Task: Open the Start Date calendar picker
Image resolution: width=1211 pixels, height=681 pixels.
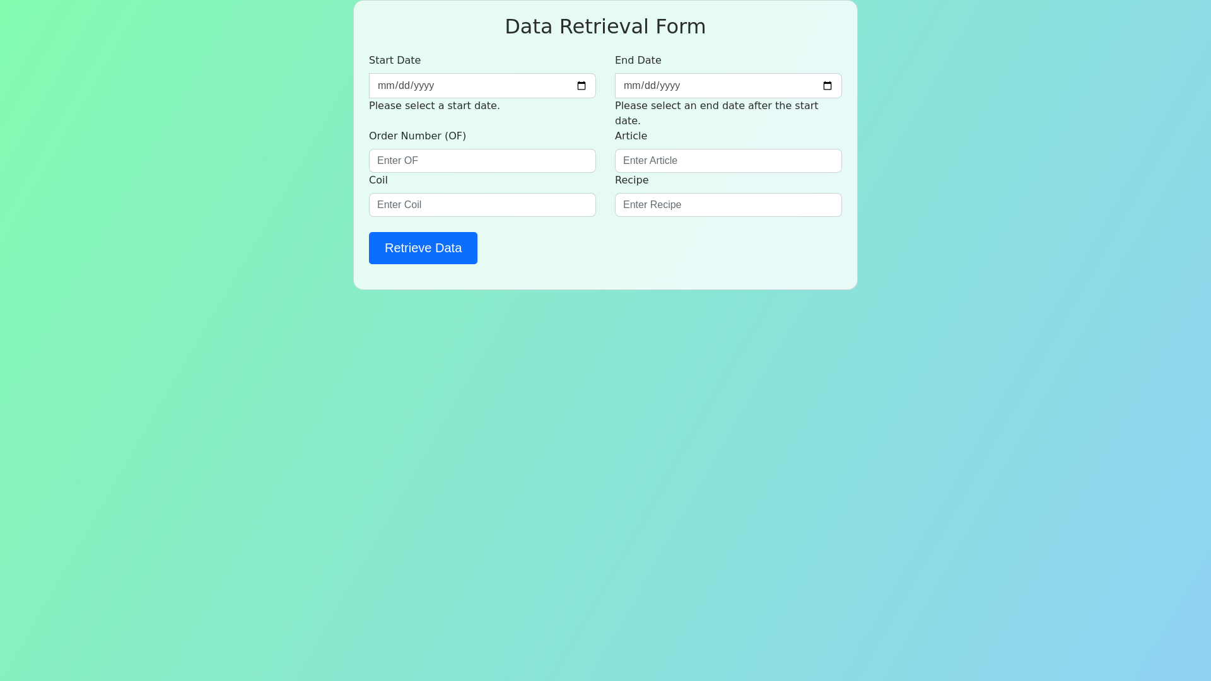Action: tap(580, 86)
